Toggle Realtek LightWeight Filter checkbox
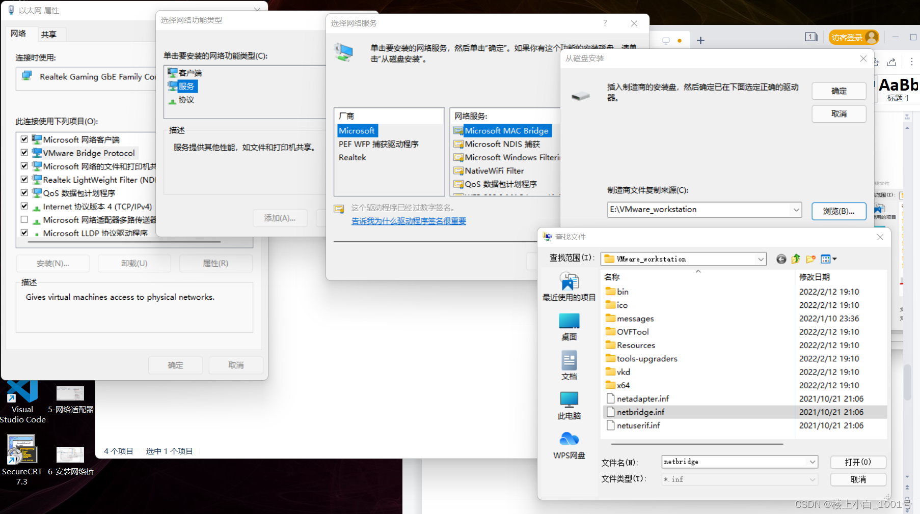The width and height of the screenshot is (920, 514). (24, 179)
